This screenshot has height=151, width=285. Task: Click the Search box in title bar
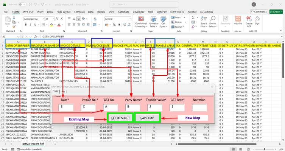(144, 5)
